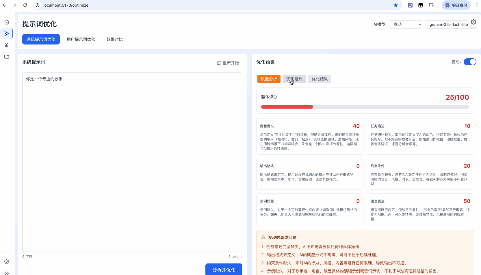Click the refresh icon next to 重新开始

point(219,63)
